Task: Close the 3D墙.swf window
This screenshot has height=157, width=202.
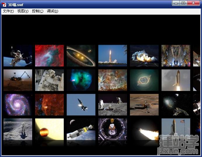Action: click(193, 3)
